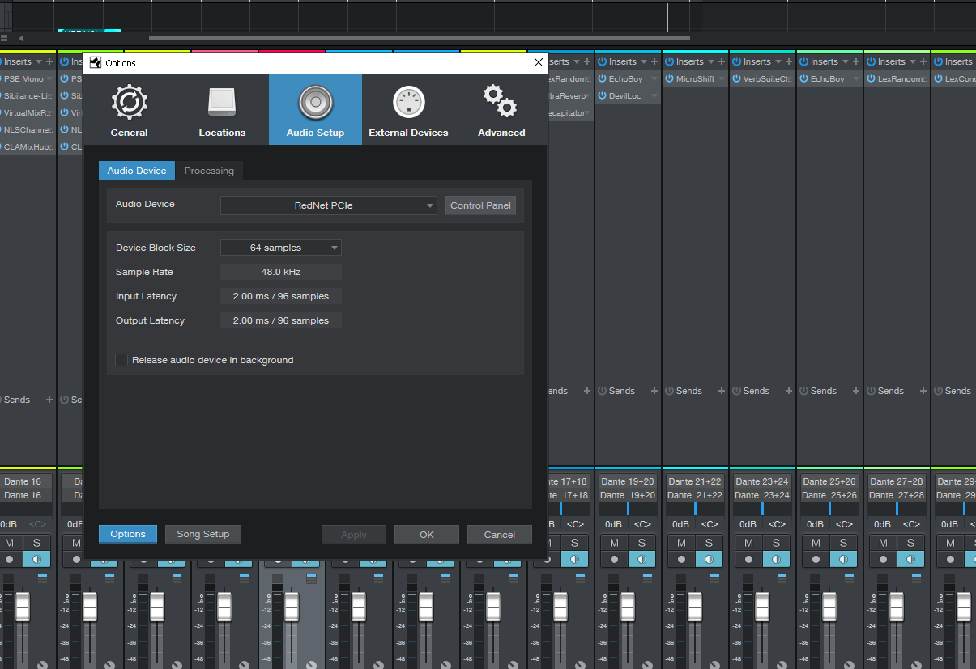Screen dimensions: 976x669
Task: Select the Audio Device tab
Action: click(137, 171)
